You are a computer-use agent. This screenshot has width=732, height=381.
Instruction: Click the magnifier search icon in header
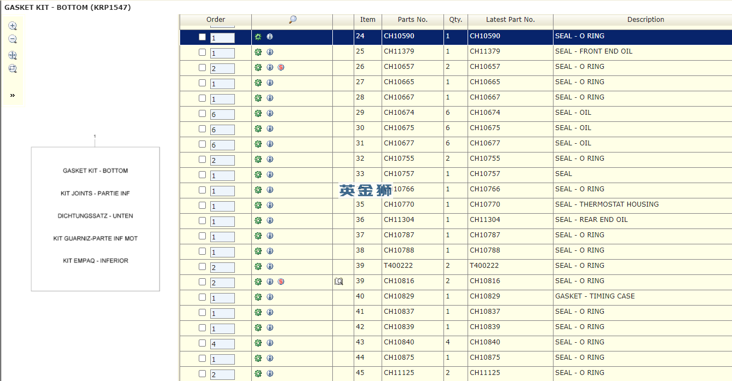292,20
